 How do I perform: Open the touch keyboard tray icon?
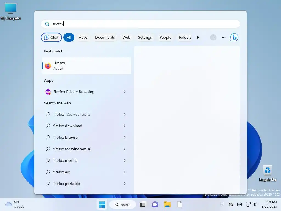(239, 204)
